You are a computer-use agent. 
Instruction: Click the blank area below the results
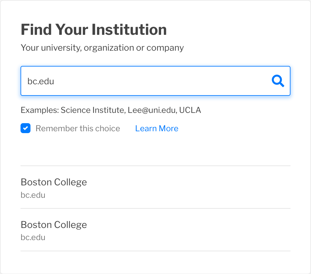click(x=155, y=262)
